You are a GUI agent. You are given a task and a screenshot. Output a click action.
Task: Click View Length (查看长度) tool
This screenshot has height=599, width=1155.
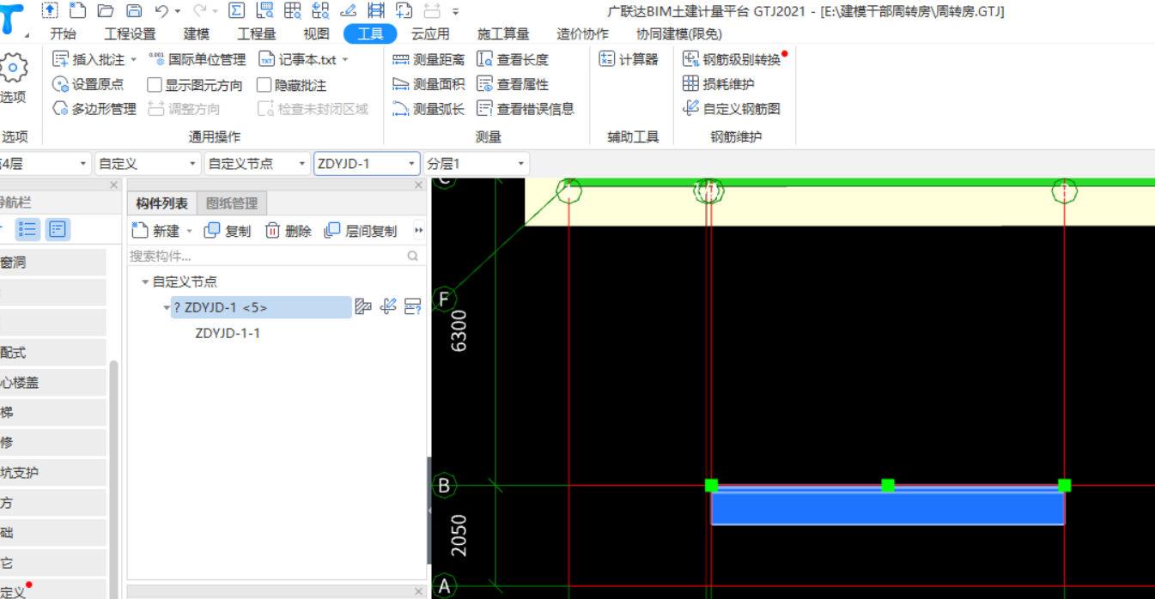pyautogui.click(x=513, y=60)
